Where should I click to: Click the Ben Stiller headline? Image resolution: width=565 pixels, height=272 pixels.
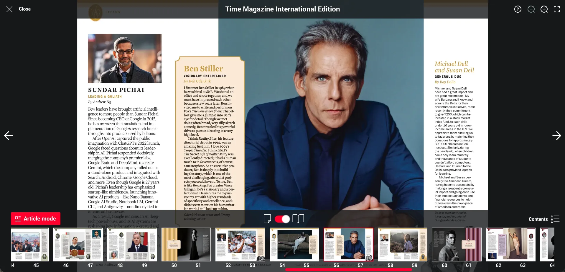coord(203,69)
